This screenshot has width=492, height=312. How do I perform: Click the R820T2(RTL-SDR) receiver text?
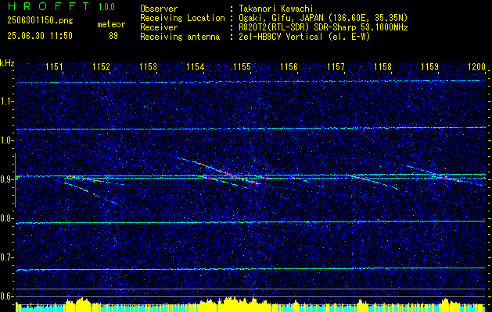tap(323, 27)
